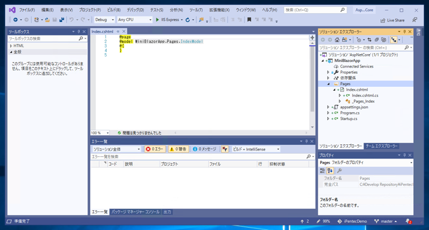Toggle the 0 messages filter button
Image resolution: width=429 pixels, height=230 pixels.
204,149
